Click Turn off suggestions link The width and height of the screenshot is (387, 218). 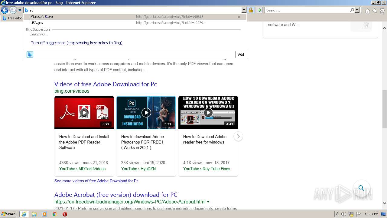[76, 43]
